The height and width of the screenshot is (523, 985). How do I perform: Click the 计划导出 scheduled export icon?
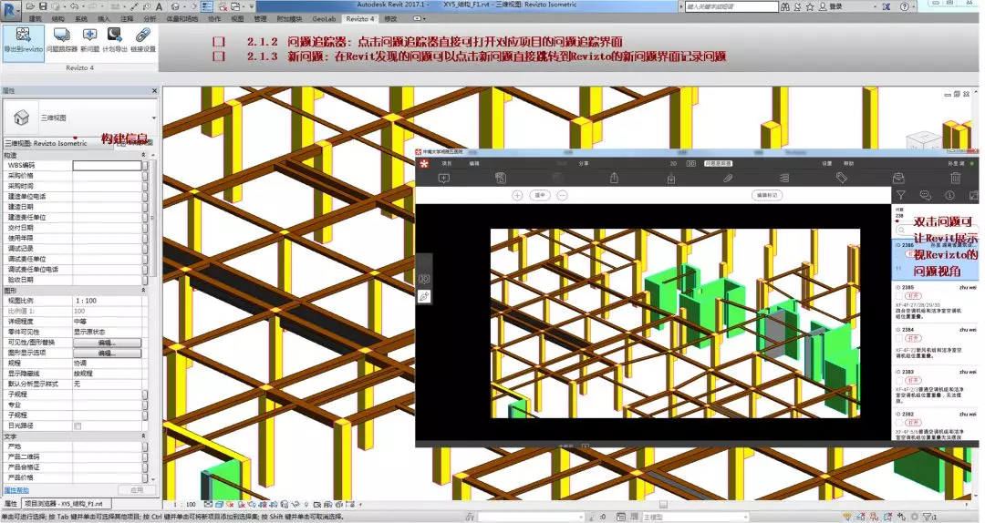(x=115, y=39)
